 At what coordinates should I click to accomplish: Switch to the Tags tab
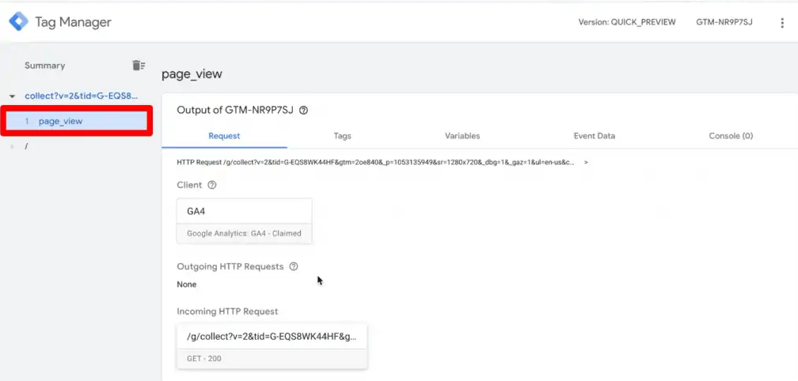click(343, 136)
